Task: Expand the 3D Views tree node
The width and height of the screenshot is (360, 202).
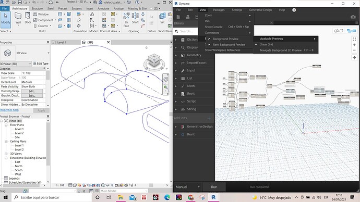Action: (6, 154)
